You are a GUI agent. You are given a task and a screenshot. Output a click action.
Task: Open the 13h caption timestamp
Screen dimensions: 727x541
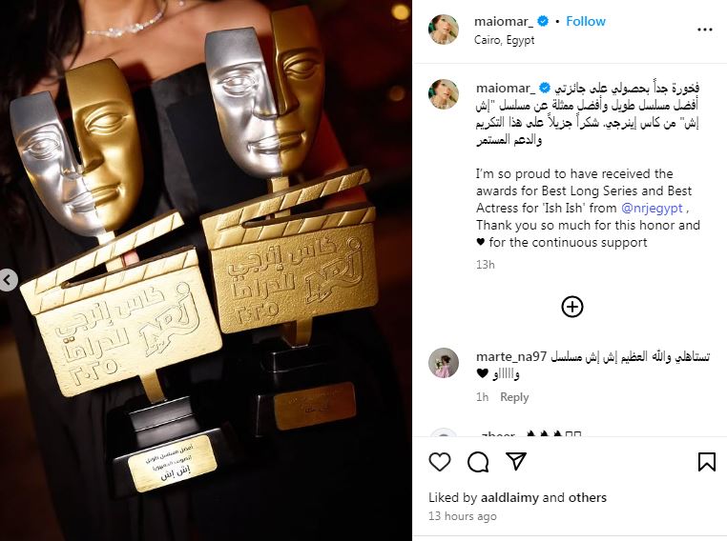coord(485,265)
